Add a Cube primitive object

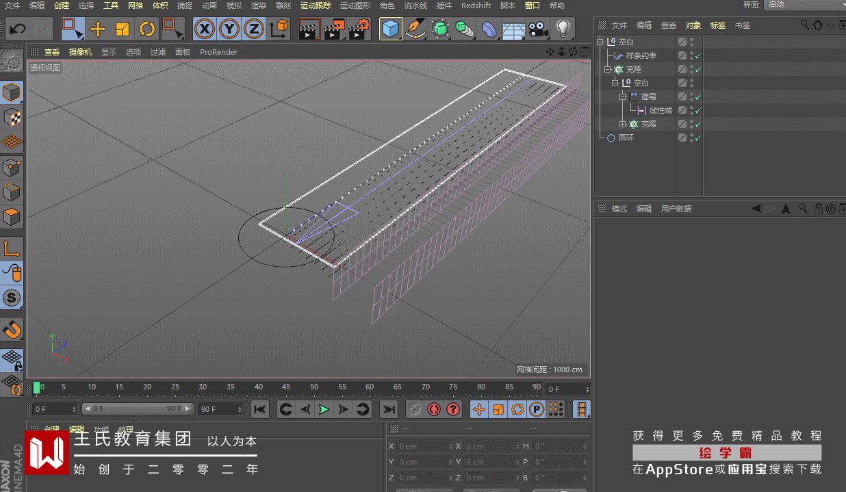390,29
